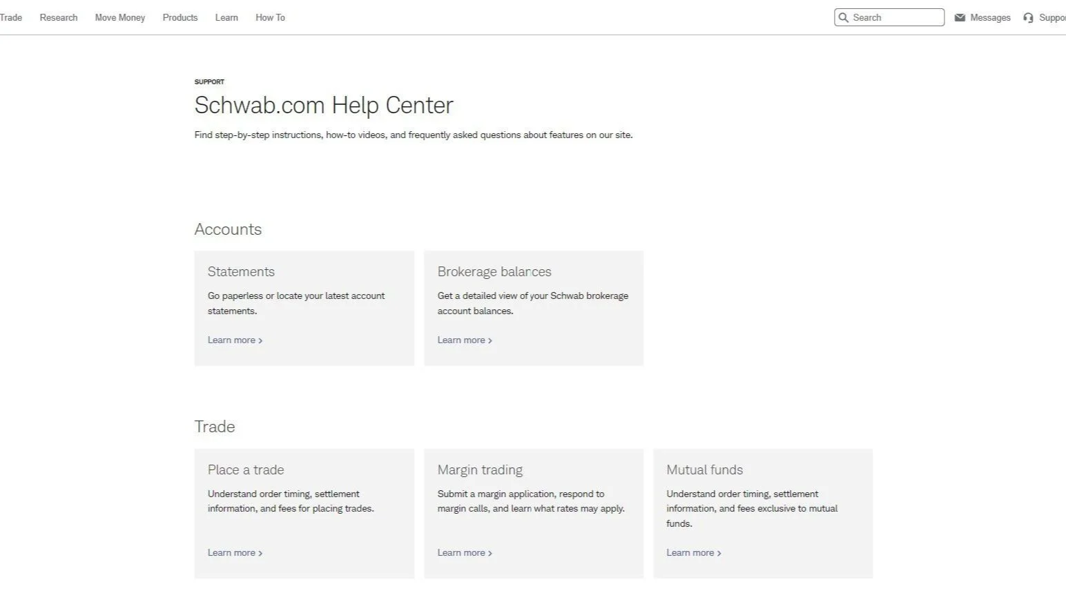The width and height of the screenshot is (1066, 600).
Task: Open the How To menu
Action: (270, 17)
